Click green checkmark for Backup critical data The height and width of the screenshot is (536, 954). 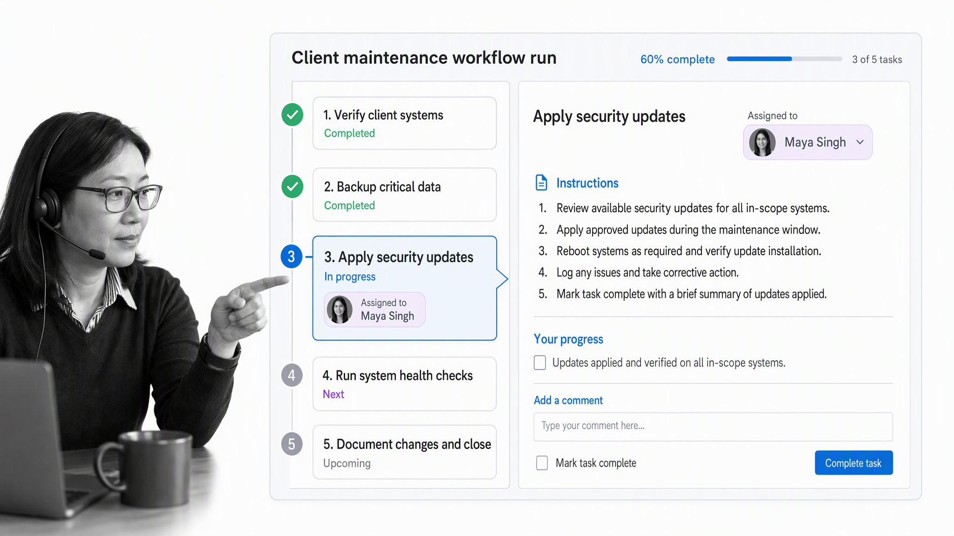(x=293, y=187)
